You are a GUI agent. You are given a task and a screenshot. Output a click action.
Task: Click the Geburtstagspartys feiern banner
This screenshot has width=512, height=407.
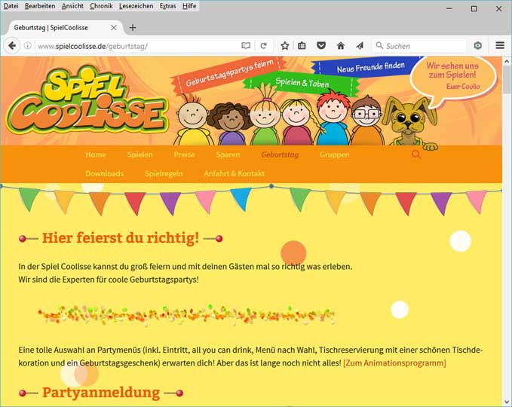(229, 75)
